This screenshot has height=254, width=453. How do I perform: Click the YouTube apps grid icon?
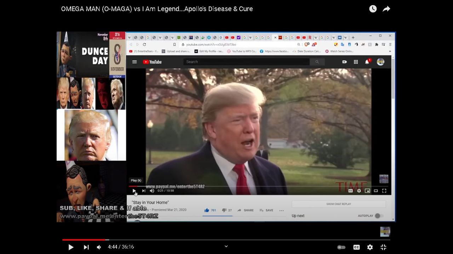pos(356,62)
